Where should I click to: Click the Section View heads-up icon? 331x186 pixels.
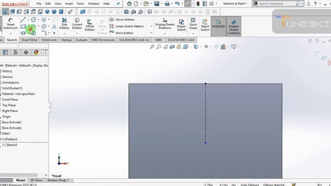click(172, 47)
